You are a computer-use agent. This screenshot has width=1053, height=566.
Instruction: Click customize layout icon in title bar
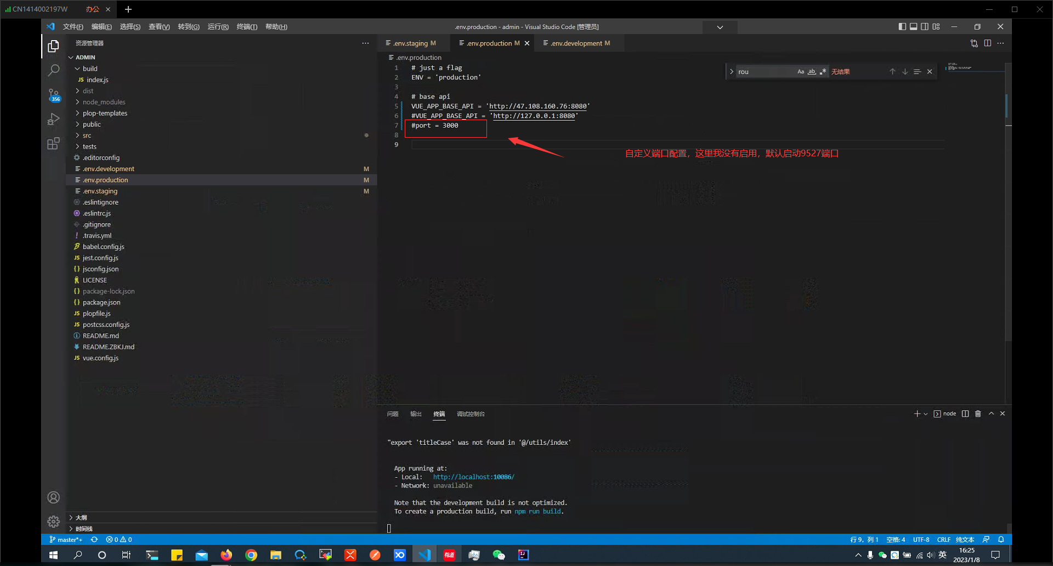click(936, 26)
